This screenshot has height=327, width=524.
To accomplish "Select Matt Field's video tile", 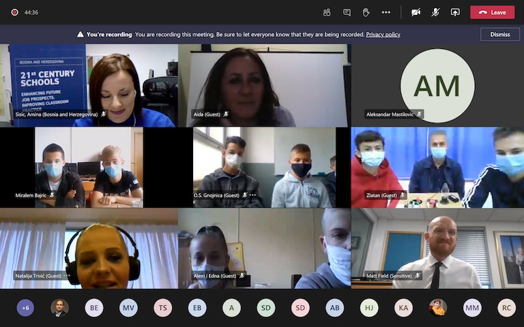I will 437,249.
